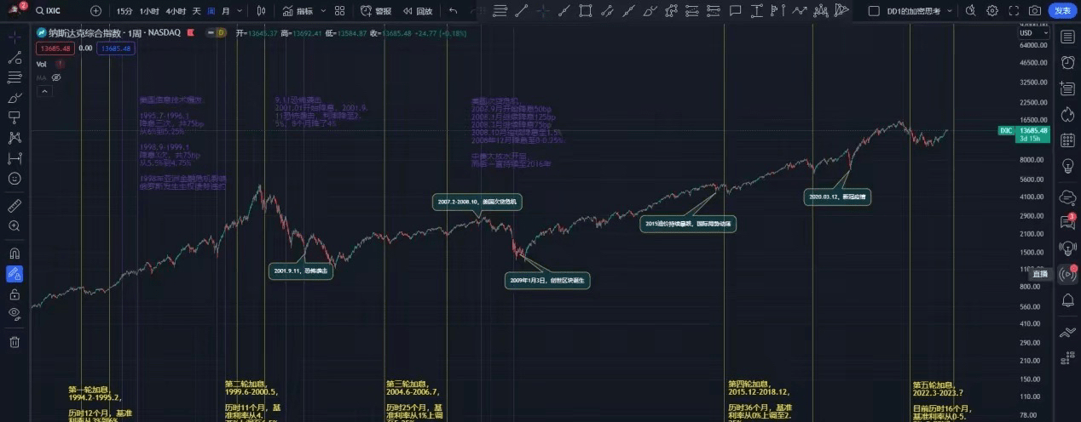Open the 指标 indicators menu
The image size is (1081, 422).
pos(298,11)
